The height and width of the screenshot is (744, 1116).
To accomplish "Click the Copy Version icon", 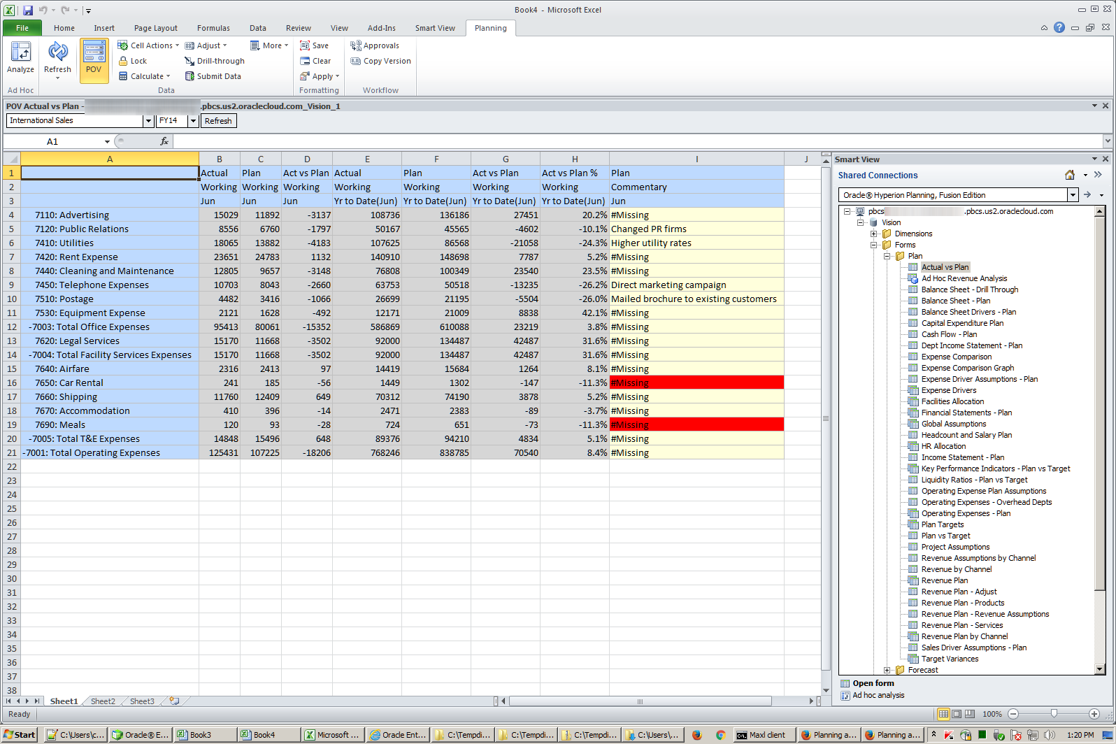I will coord(355,62).
